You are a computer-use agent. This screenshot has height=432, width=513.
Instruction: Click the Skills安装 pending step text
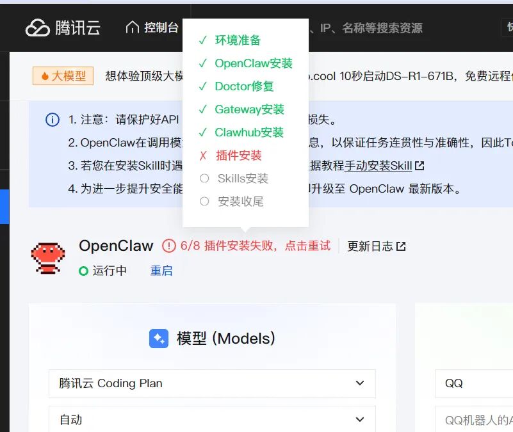click(243, 179)
